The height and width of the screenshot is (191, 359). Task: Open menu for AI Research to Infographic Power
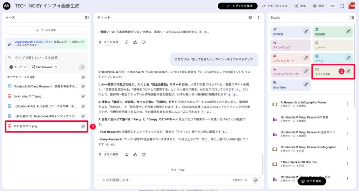[x=347, y=104]
